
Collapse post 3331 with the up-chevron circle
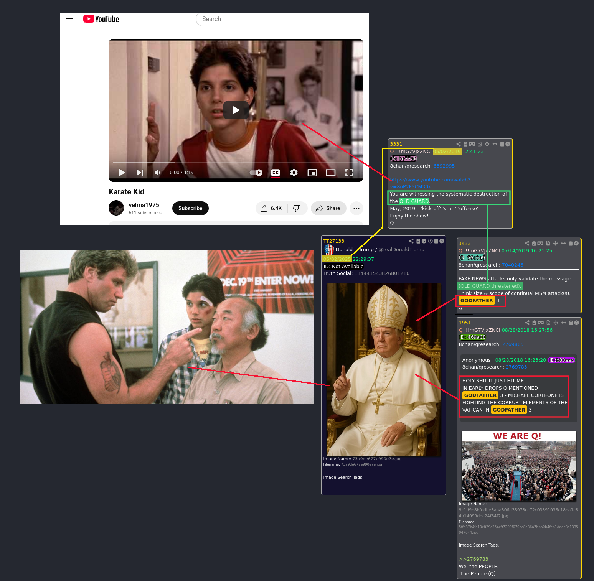[508, 144]
